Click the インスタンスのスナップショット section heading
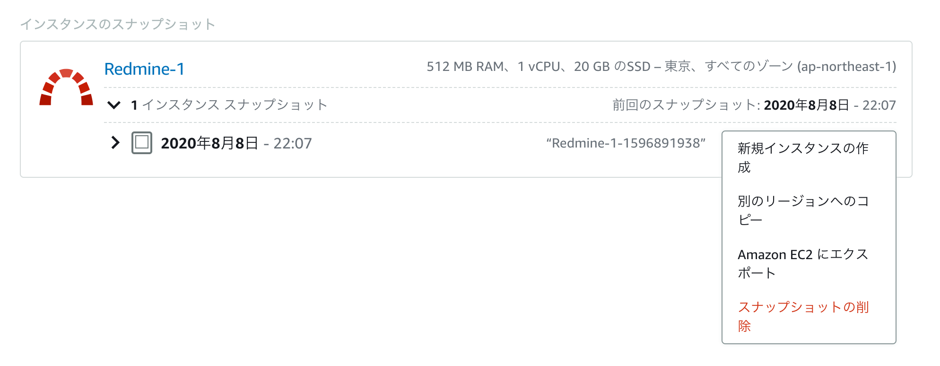Screen dimensions: 940x366 click(118, 24)
